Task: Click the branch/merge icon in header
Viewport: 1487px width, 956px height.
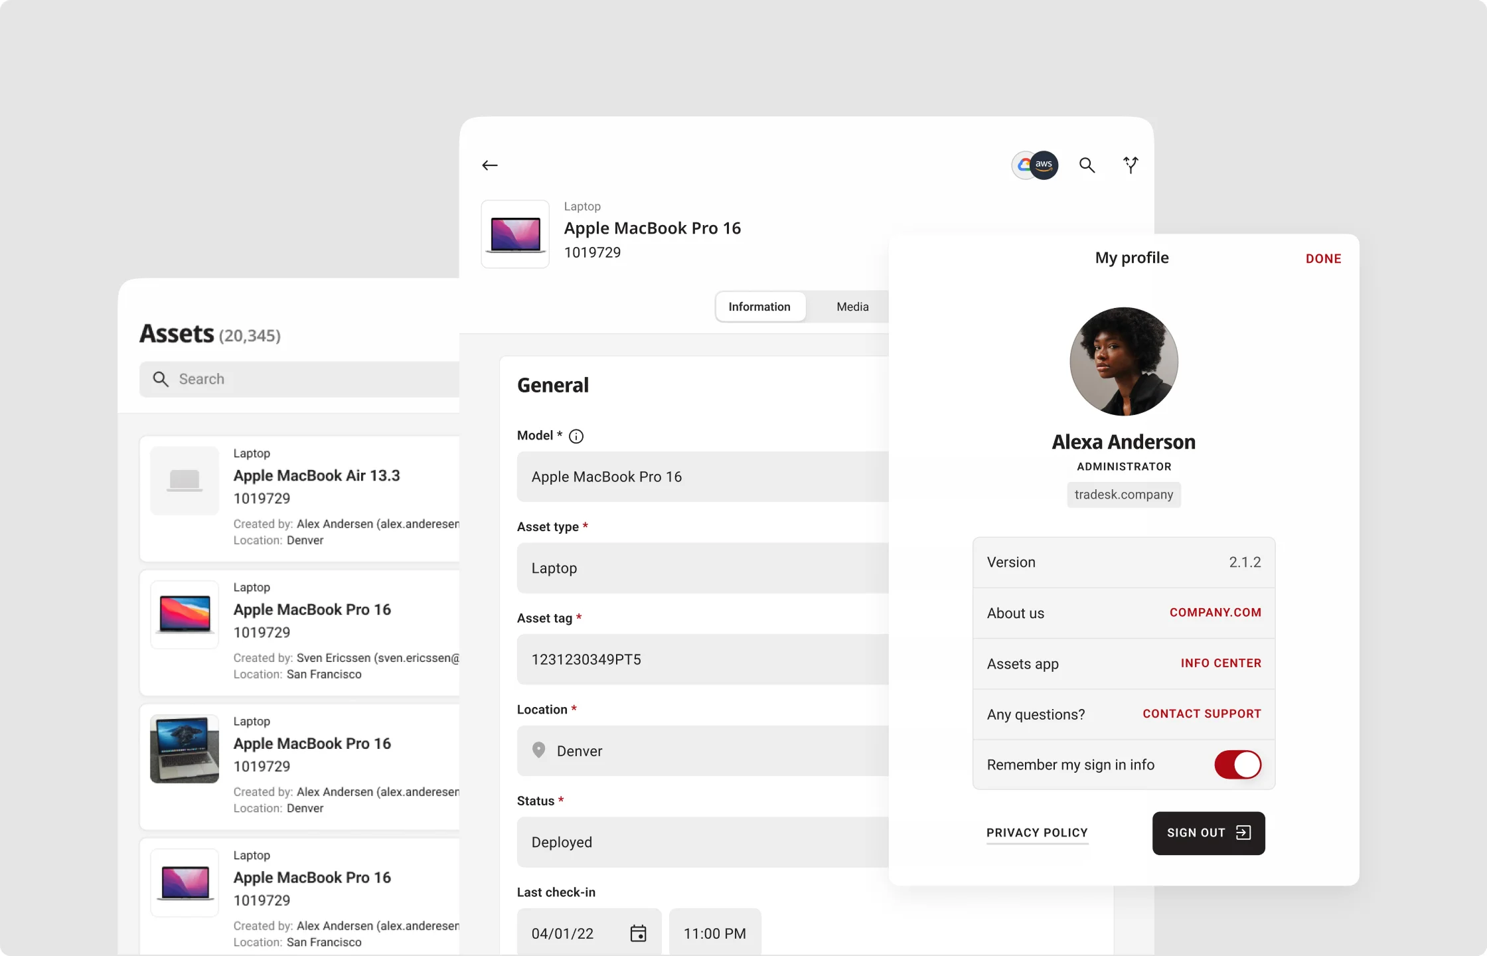Action: pos(1131,165)
